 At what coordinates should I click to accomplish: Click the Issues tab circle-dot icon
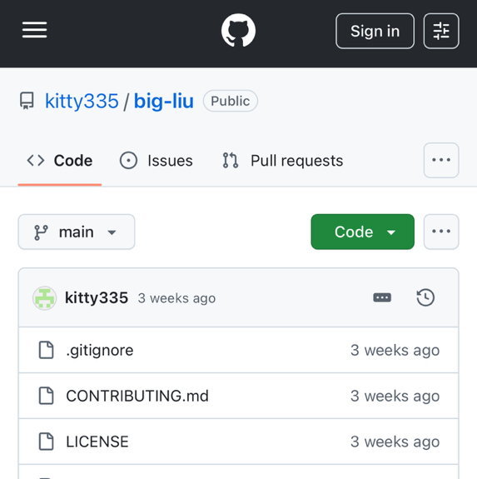tap(128, 161)
